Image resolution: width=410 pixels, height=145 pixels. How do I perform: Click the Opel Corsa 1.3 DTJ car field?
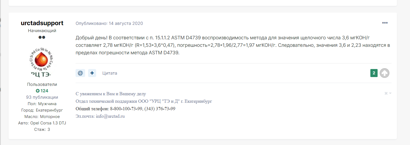(42, 123)
